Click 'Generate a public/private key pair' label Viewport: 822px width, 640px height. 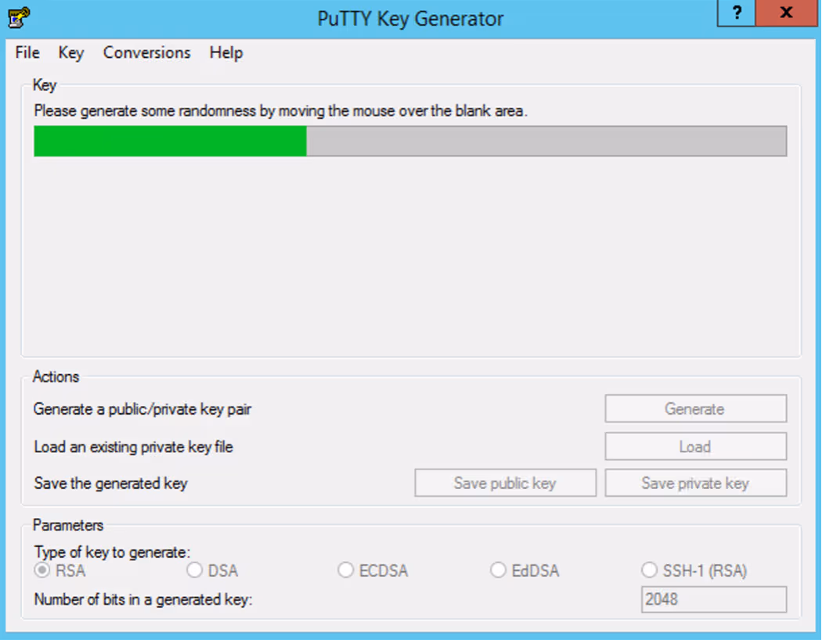(142, 409)
